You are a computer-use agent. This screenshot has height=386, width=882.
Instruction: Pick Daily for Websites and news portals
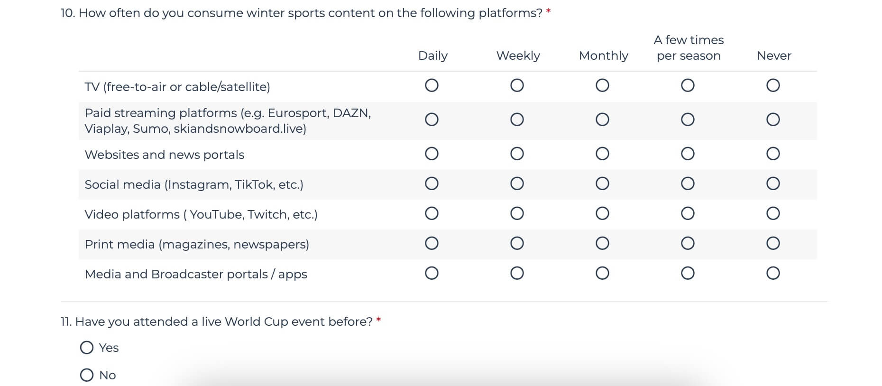coord(432,154)
